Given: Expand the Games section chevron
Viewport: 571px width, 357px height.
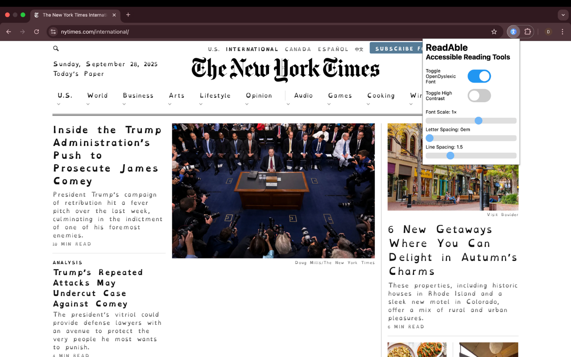Looking at the screenshot, I should coord(329,104).
